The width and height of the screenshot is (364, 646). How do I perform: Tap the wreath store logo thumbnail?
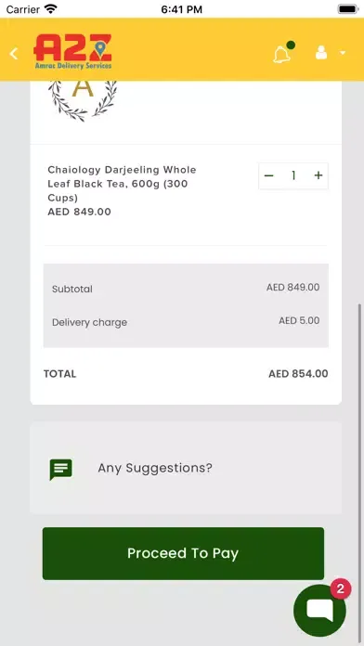pos(83,100)
